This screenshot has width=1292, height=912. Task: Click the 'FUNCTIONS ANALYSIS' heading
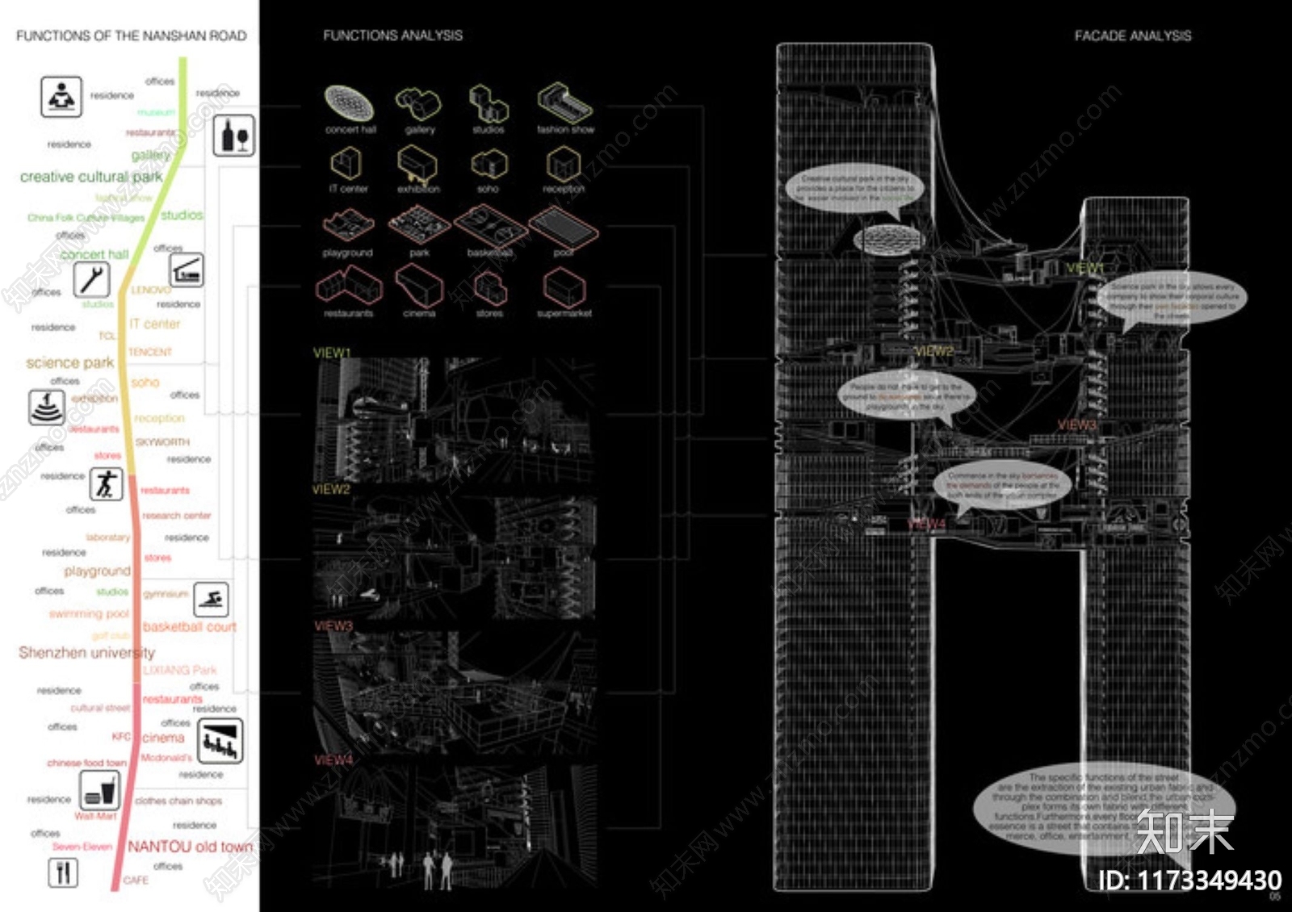(x=393, y=36)
